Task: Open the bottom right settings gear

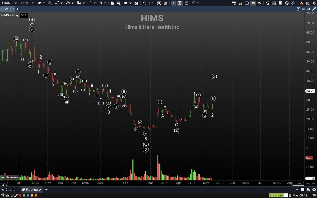Action: pos(314,190)
